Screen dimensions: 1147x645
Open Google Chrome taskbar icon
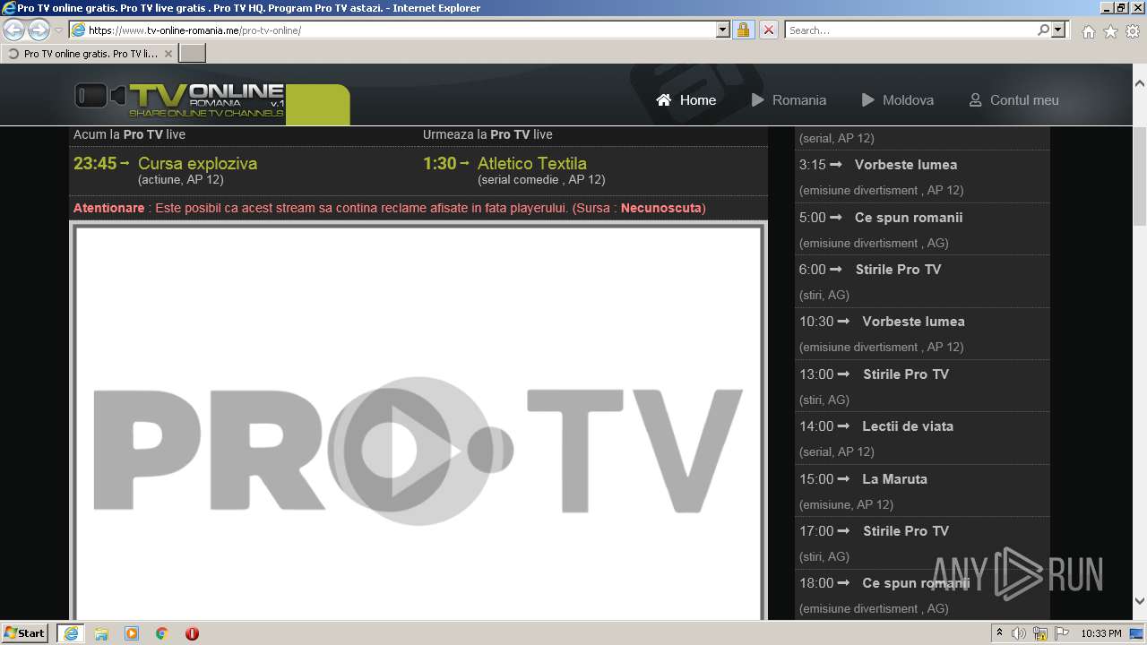click(x=162, y=633)
